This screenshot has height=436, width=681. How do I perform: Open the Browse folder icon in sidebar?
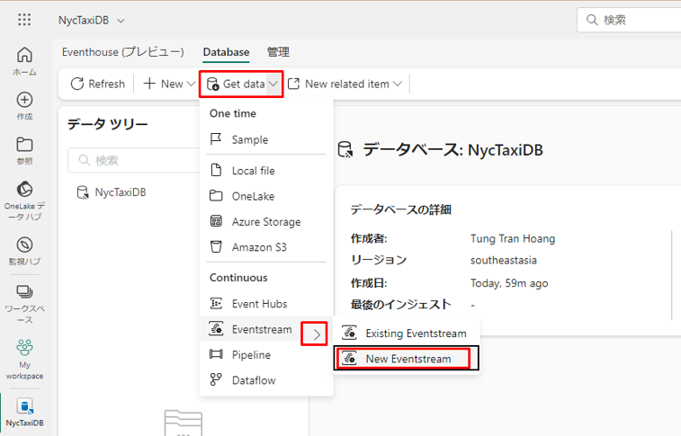coord(24,150)
